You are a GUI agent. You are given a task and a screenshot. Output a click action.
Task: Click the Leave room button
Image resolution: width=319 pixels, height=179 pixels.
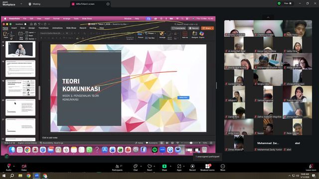(x=311, y=167)
